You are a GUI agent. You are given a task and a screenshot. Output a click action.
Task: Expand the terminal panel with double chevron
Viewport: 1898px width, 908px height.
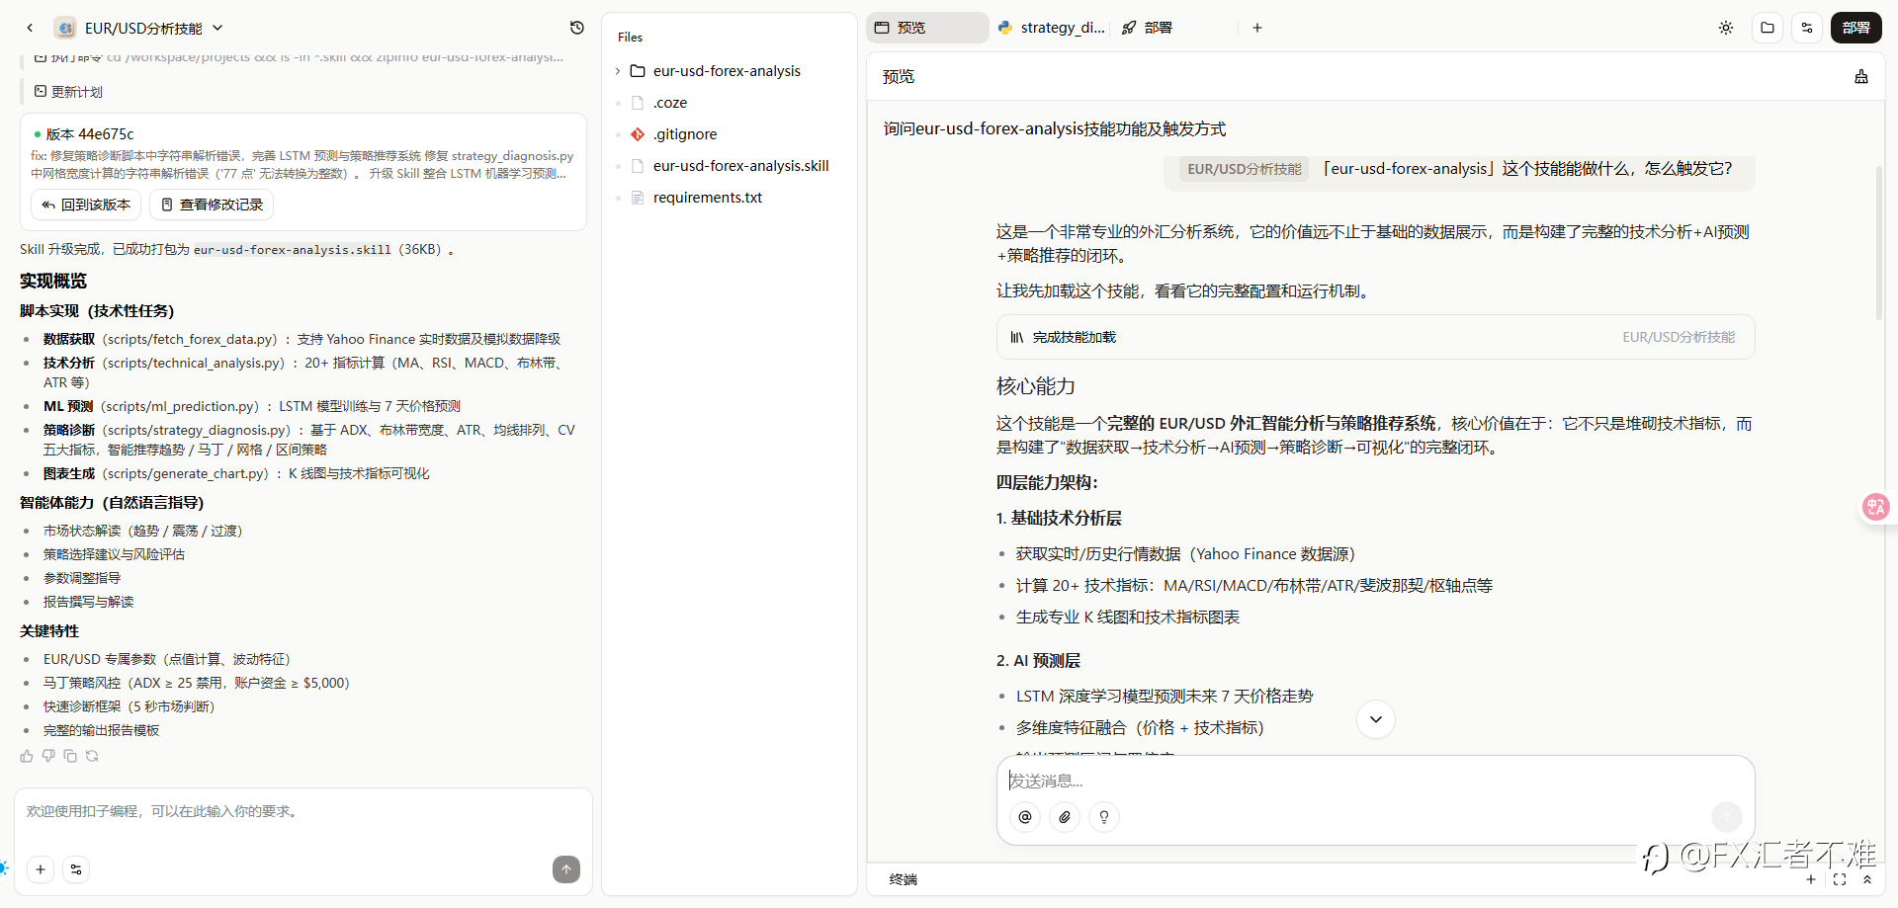pyautogui.click(x=1867, y=879)
